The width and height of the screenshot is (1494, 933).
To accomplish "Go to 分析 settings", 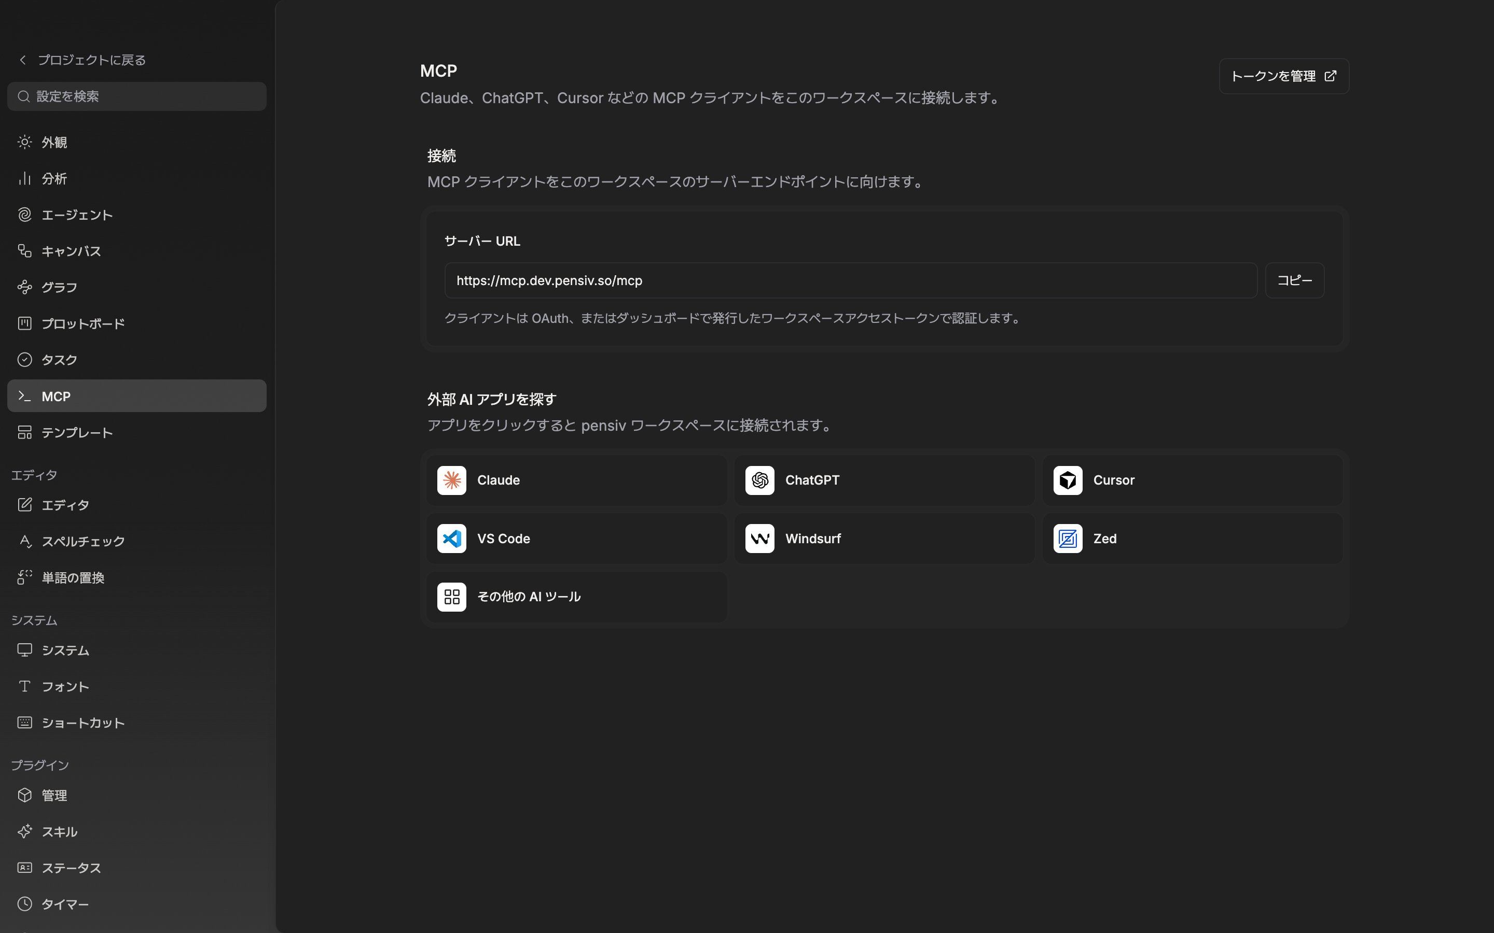I will 136,178.
